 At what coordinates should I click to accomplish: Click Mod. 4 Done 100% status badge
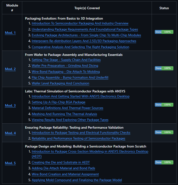(x=164, y=132)
